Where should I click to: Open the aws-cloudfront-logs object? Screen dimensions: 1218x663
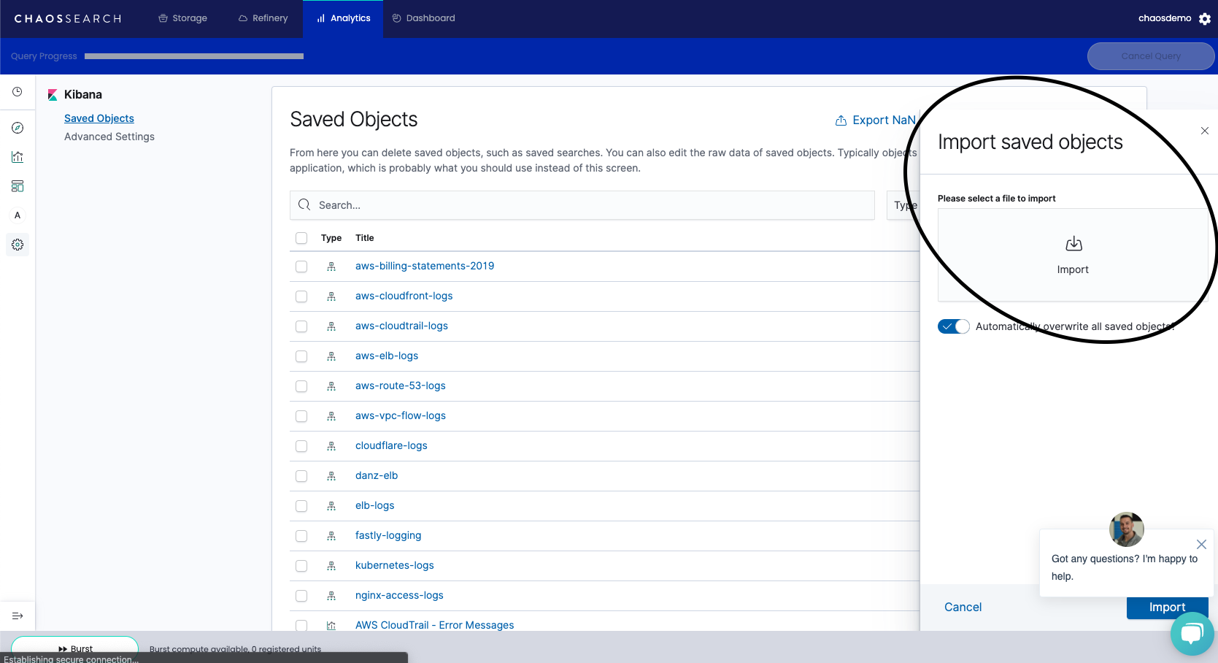tap(404, 296)
